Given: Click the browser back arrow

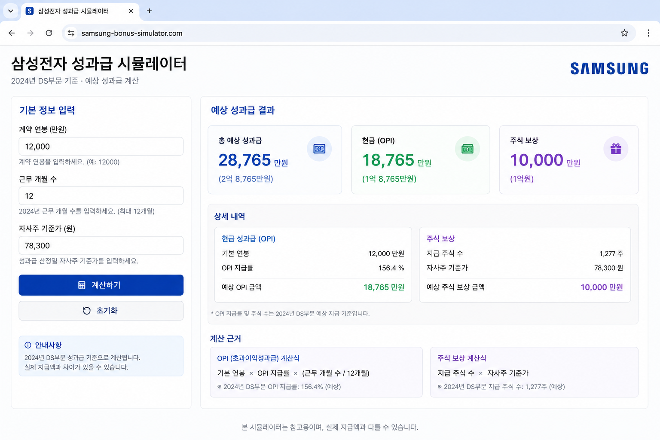Looking at the screenshot, I should coord(12,33).
